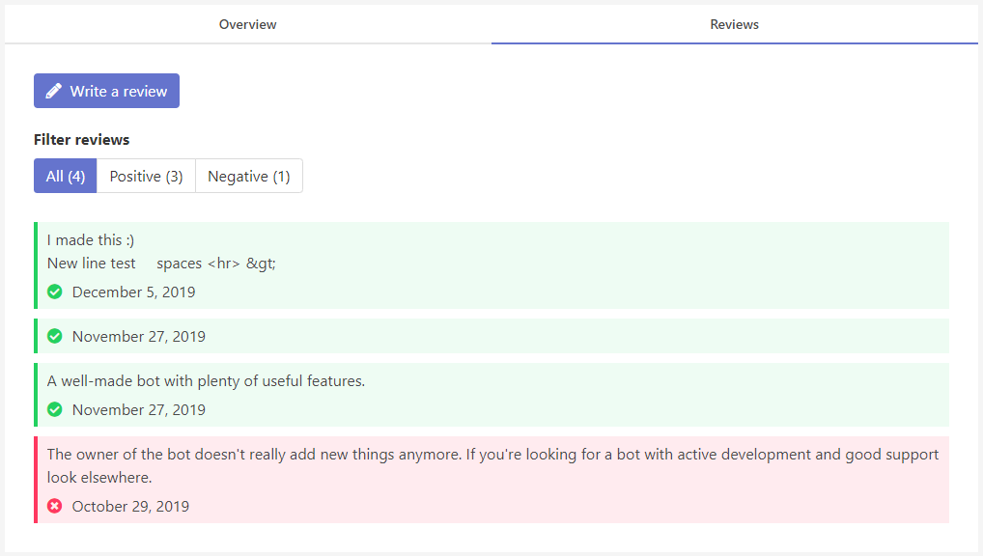Click the December 5, 2019 date
Screen dimensions: 983x556
(x=133, y=292)
